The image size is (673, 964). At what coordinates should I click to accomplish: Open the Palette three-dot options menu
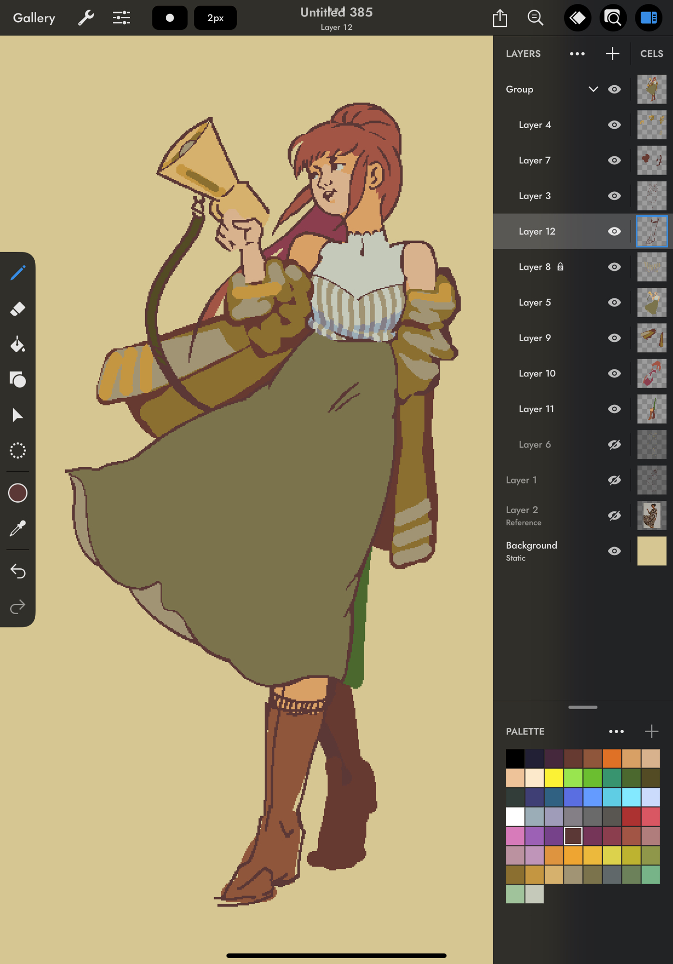tap(616, 731)
